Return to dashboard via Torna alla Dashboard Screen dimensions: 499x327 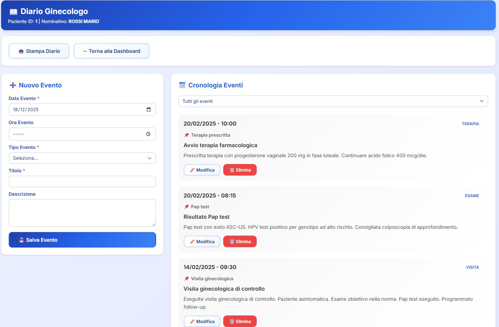click(111, 51)
